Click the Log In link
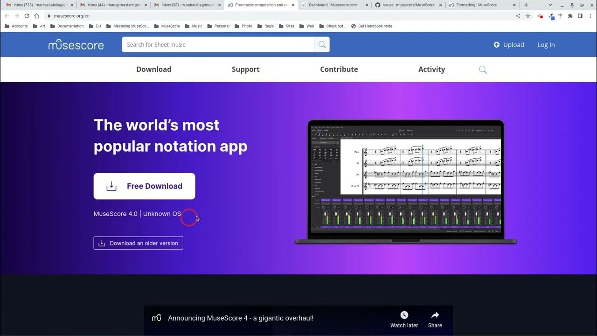 (546, 45)
